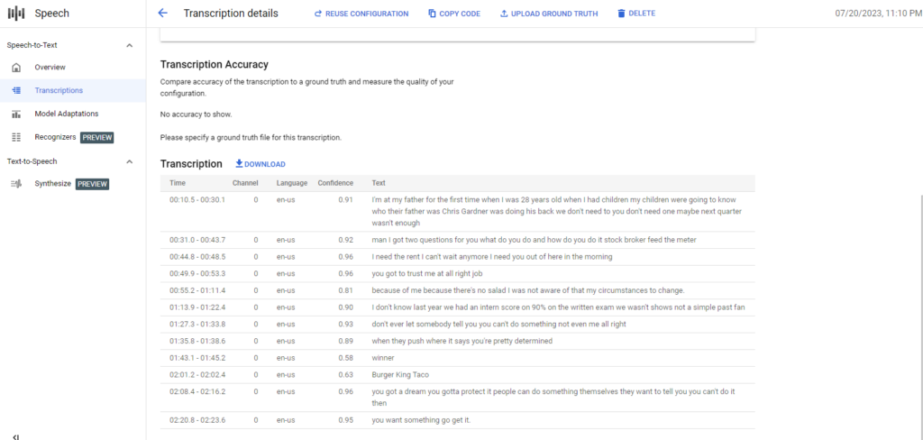Open Recognizers in the sidebar
This screenshot has width=923, height=440.
click(55, 137)
